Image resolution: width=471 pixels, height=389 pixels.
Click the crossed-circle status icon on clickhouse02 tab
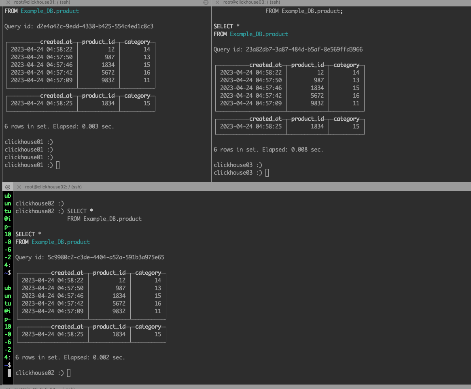[7, 187]
